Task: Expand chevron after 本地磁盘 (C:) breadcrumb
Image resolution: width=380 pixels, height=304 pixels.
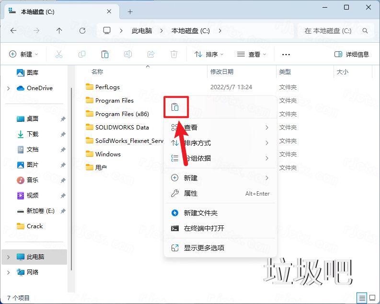Action: (x=220, y=31)
